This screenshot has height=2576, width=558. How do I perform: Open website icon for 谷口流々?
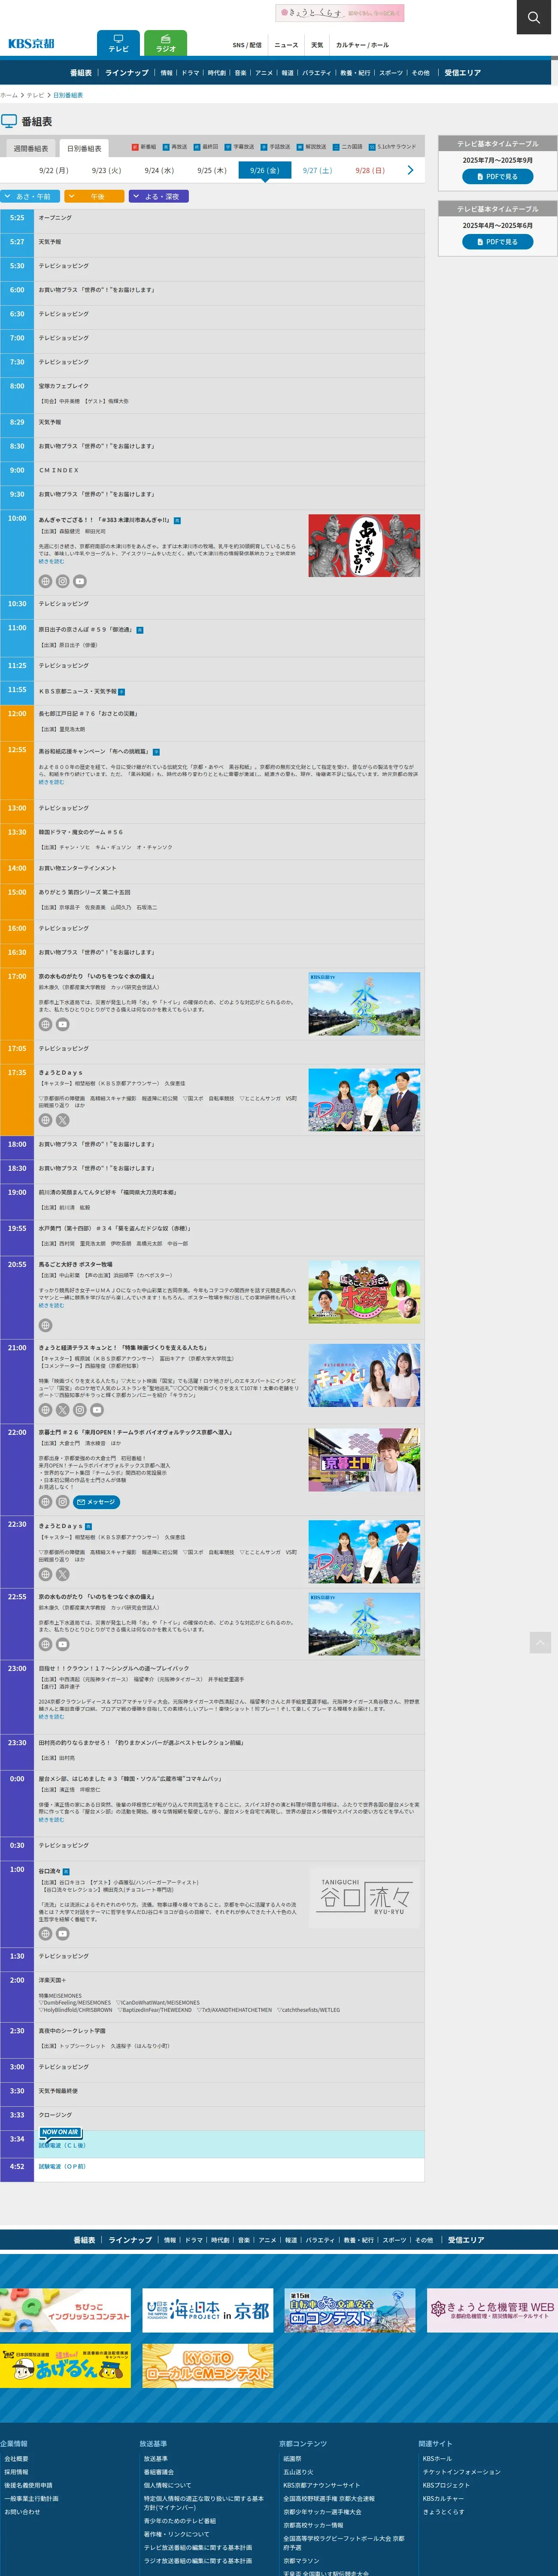(x=45, y=1934)
